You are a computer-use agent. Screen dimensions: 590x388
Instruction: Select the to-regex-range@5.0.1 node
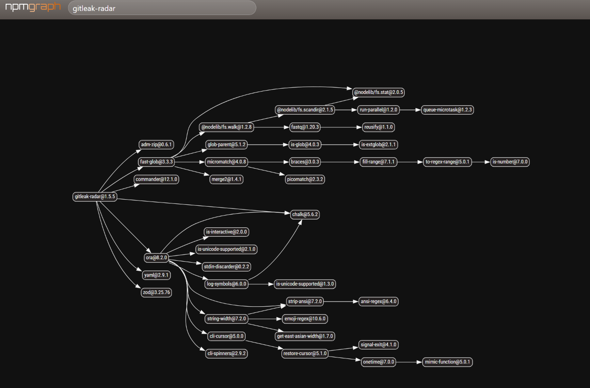click(447, 162)
